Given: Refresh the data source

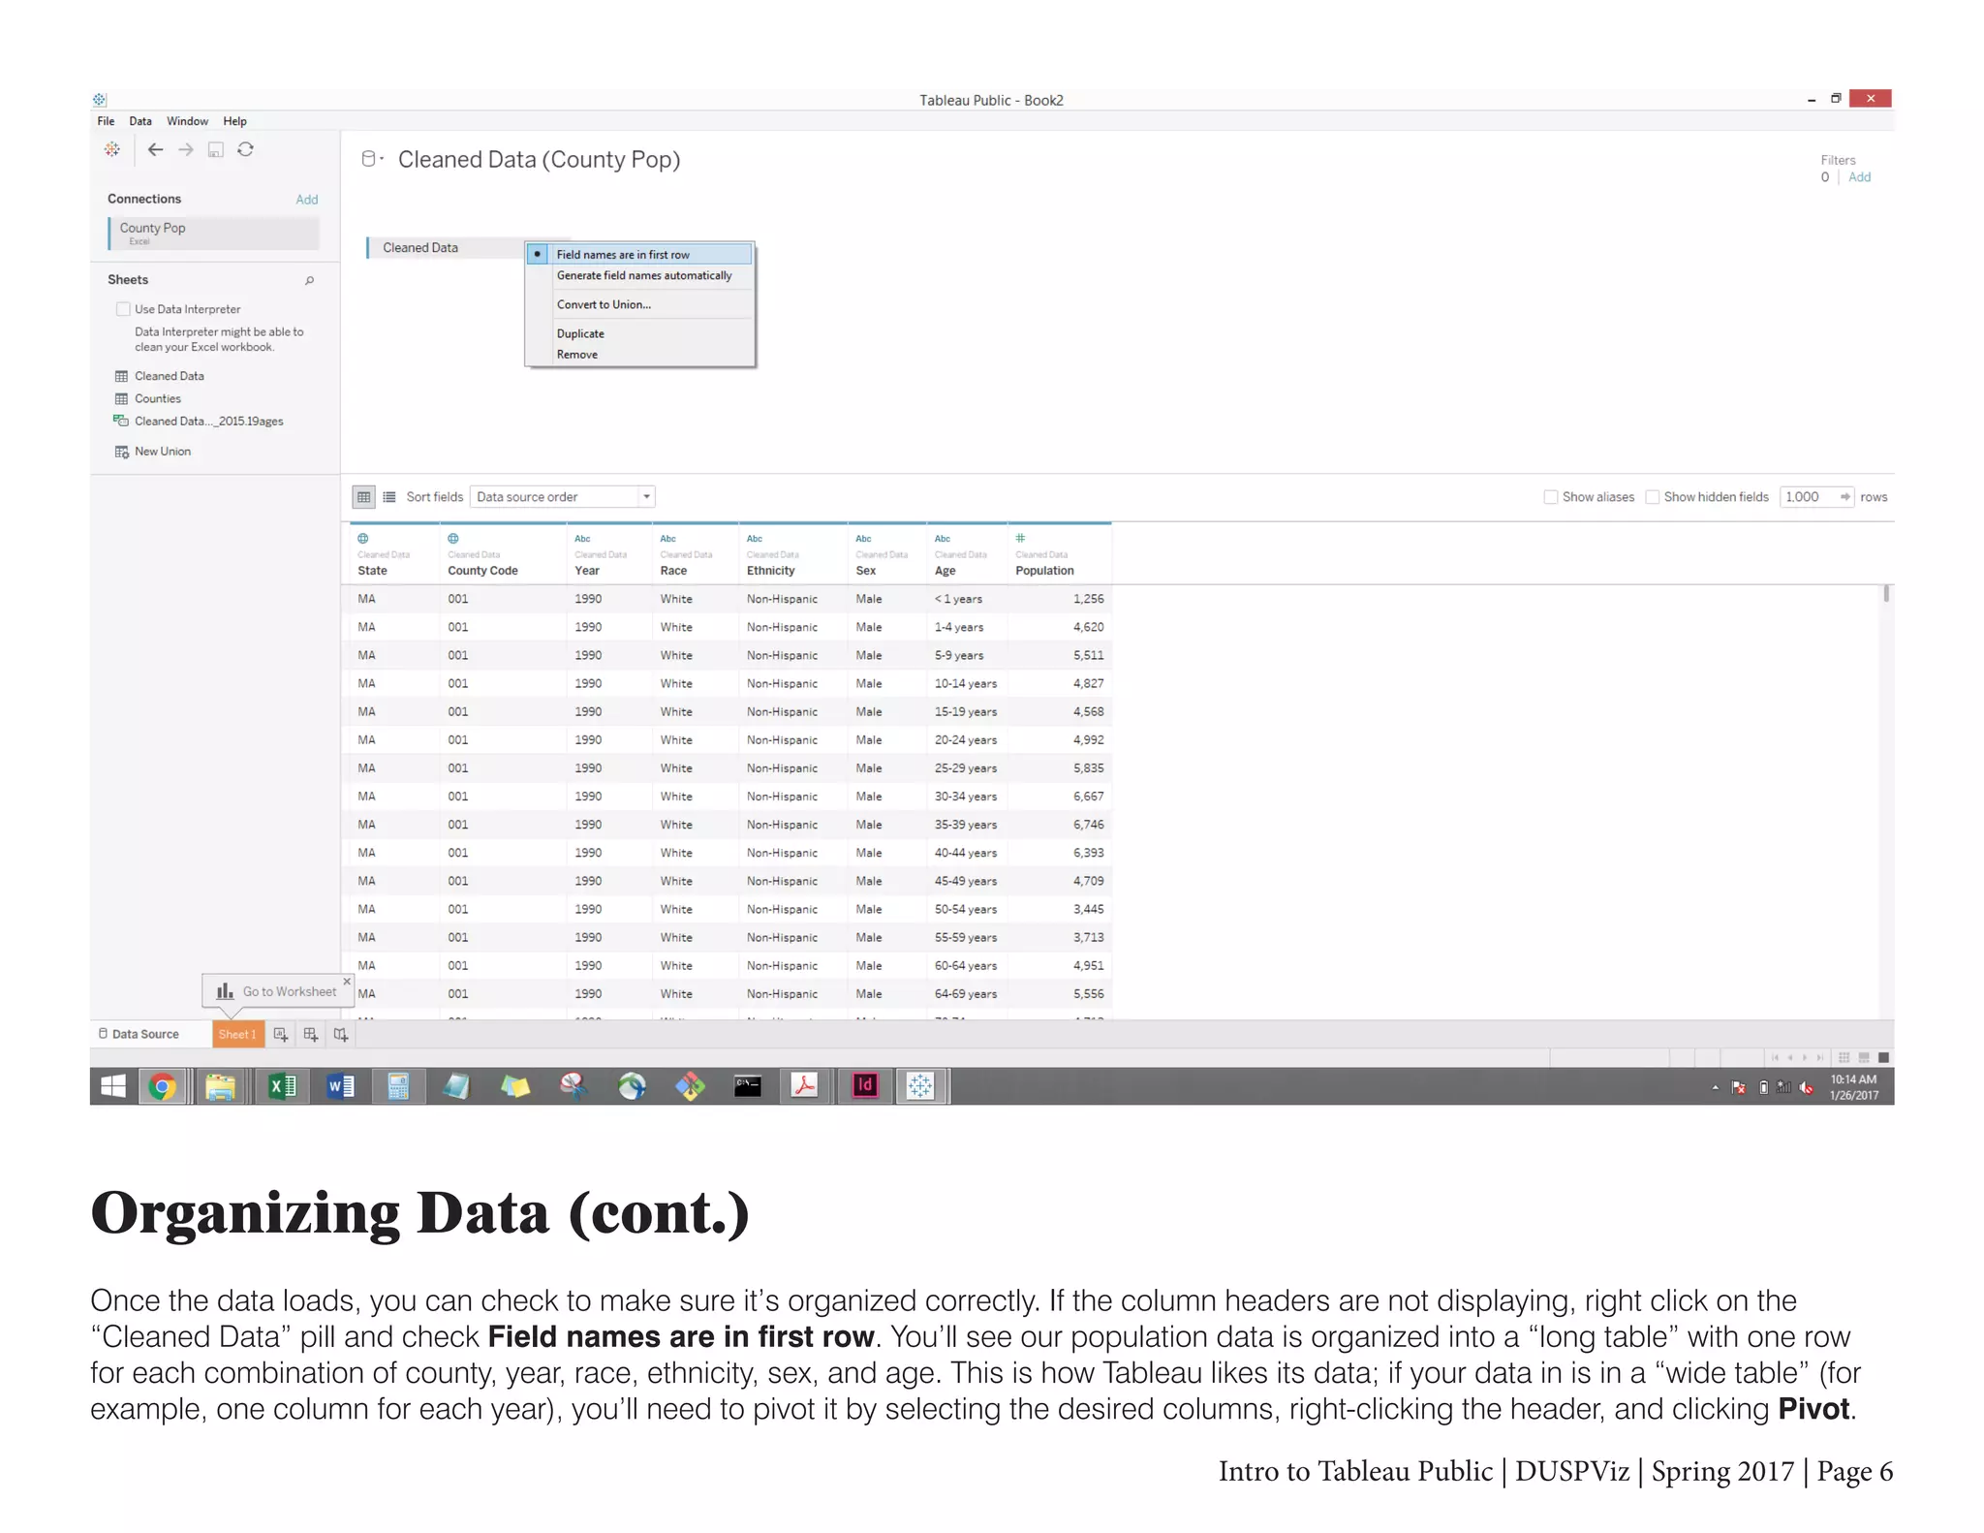Looking at the screenshot, I should pyautogui.click(x=246, y=149).
